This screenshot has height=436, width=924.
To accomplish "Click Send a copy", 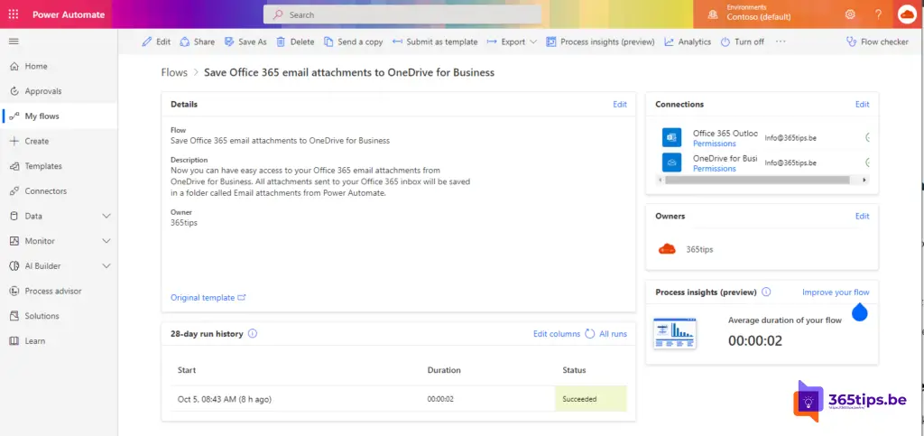I will (354, 42).
